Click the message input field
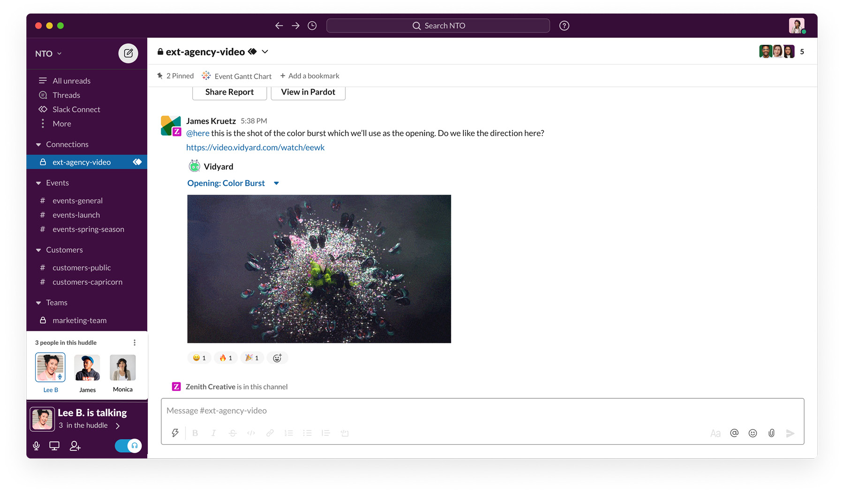 click(x=482, y=411)
